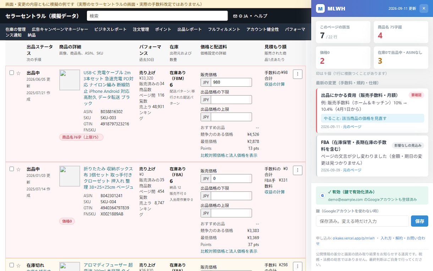Screen dimensions: 433x271
Task: Edit the 販売価格 field showing 980
Action: (x=231, y=82)
